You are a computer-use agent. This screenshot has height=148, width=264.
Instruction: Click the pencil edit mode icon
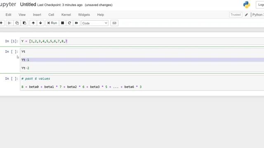point(246,15)
